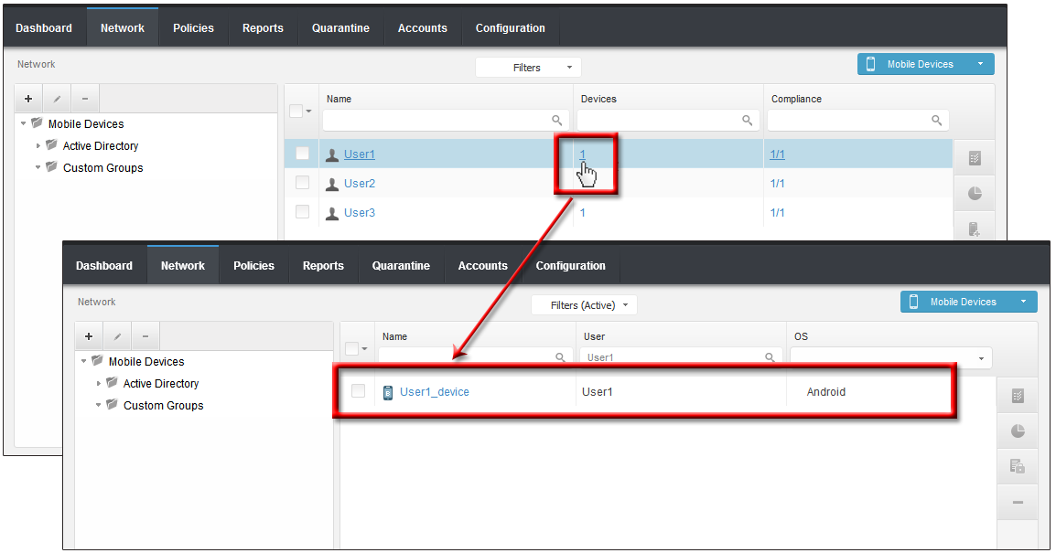This screenshot has width=1056, height=553.
Task: Click the search magnifier in the Name column
Action: [x=556, y=120]
